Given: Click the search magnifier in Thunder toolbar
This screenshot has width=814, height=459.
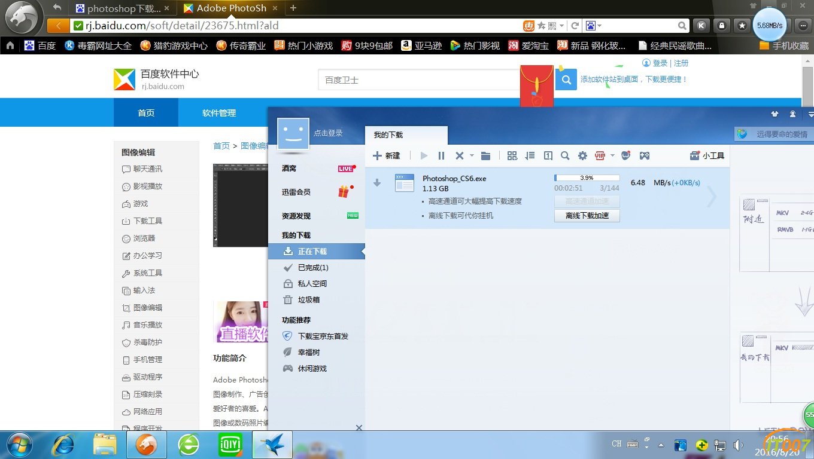Looking at the screenshot, I should tap(565, 155).
